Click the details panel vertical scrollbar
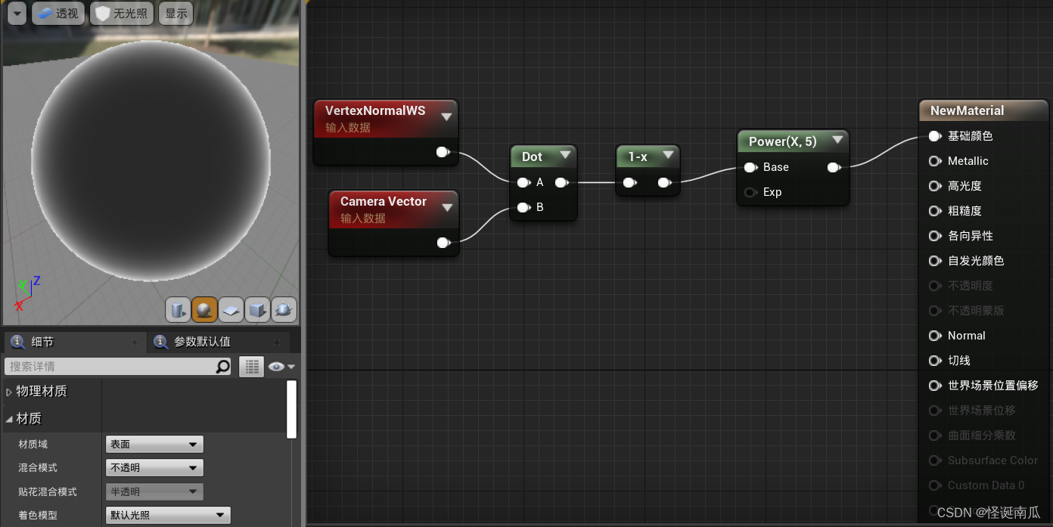The width and height of the screenshot is (1053, 527). tap(291, 409)
